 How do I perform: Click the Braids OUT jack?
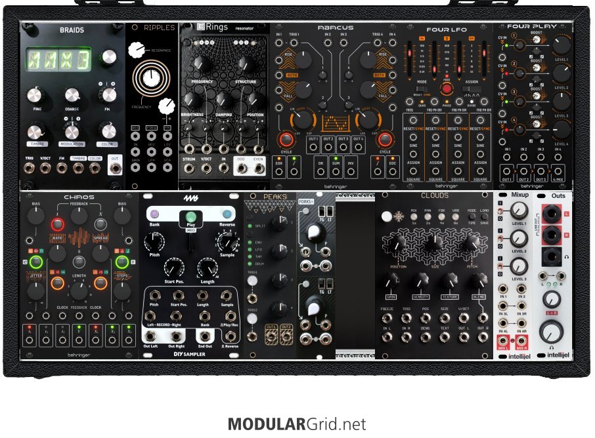[x=115, y=169]
